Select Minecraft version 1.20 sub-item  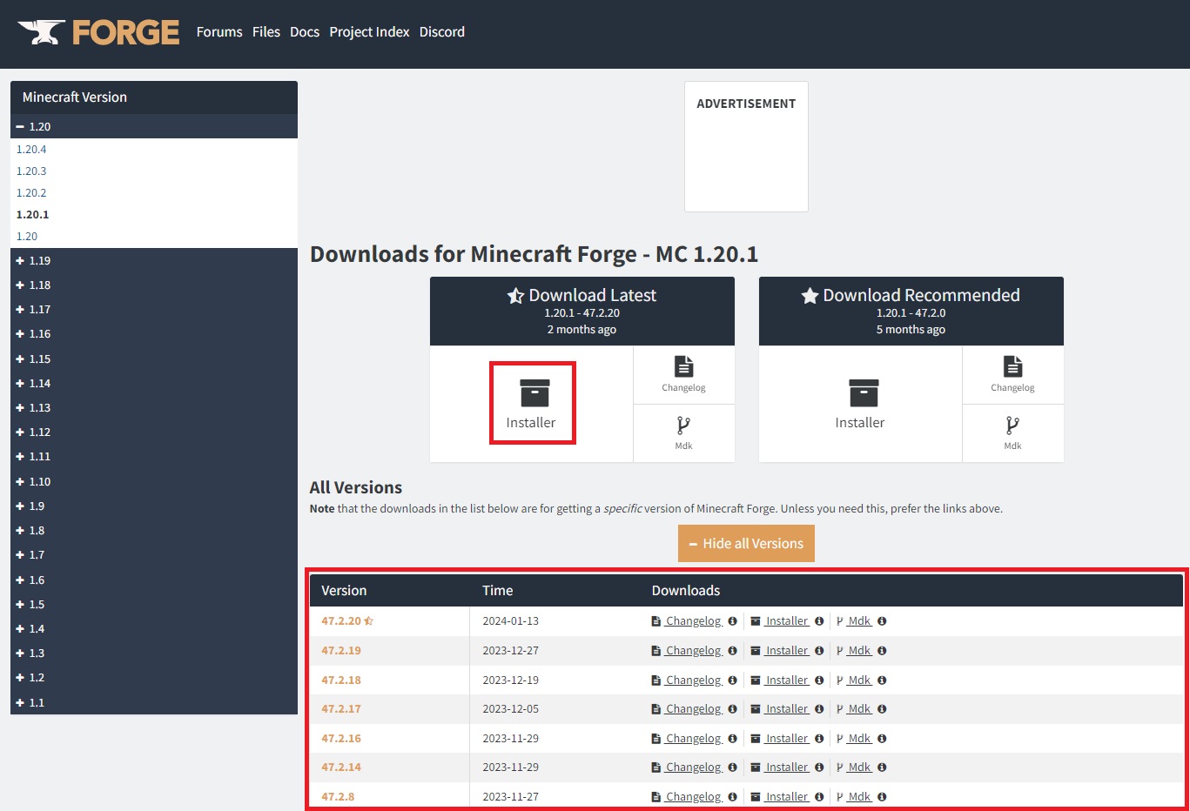click(27, 237)
